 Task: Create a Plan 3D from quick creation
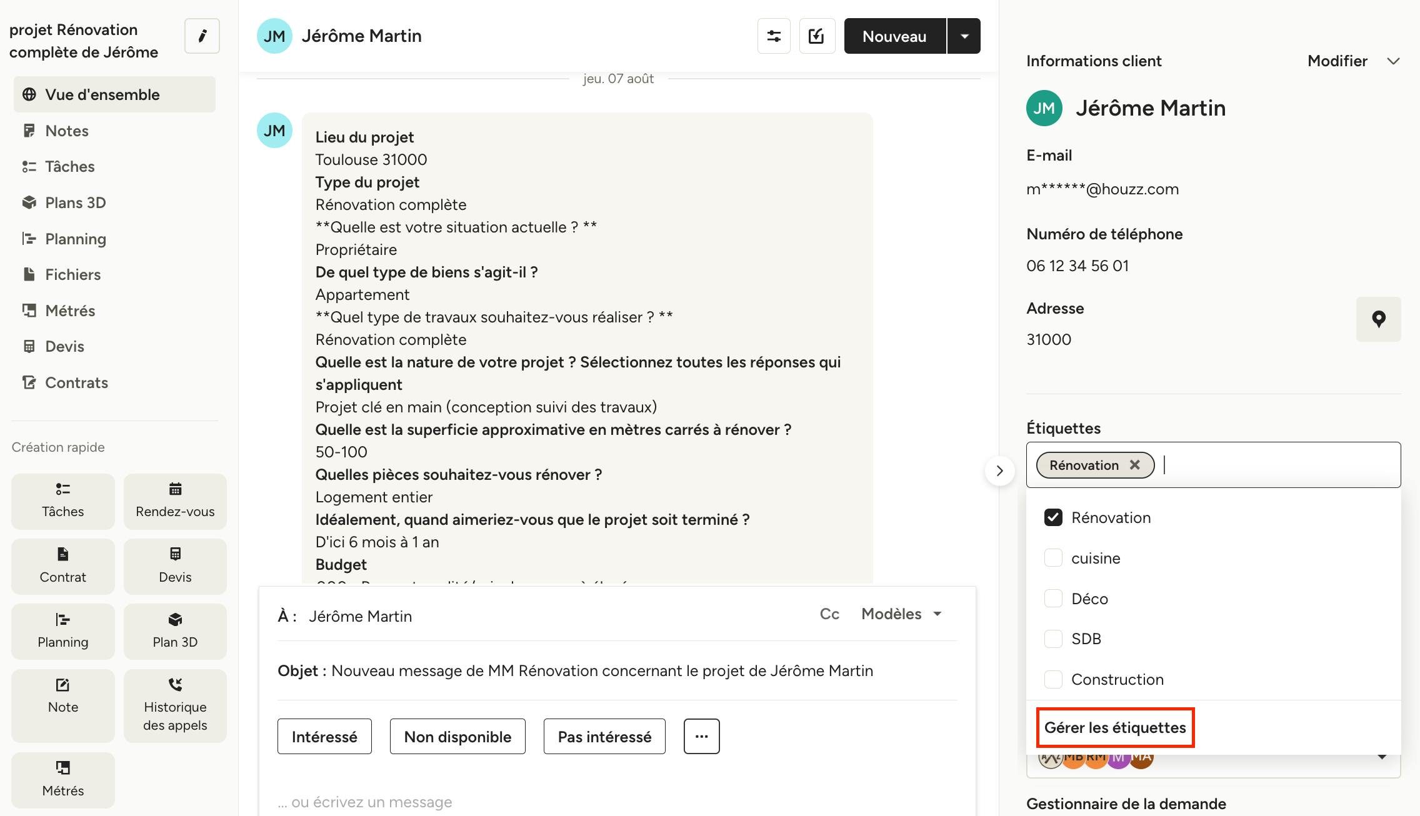pos(175,631)
